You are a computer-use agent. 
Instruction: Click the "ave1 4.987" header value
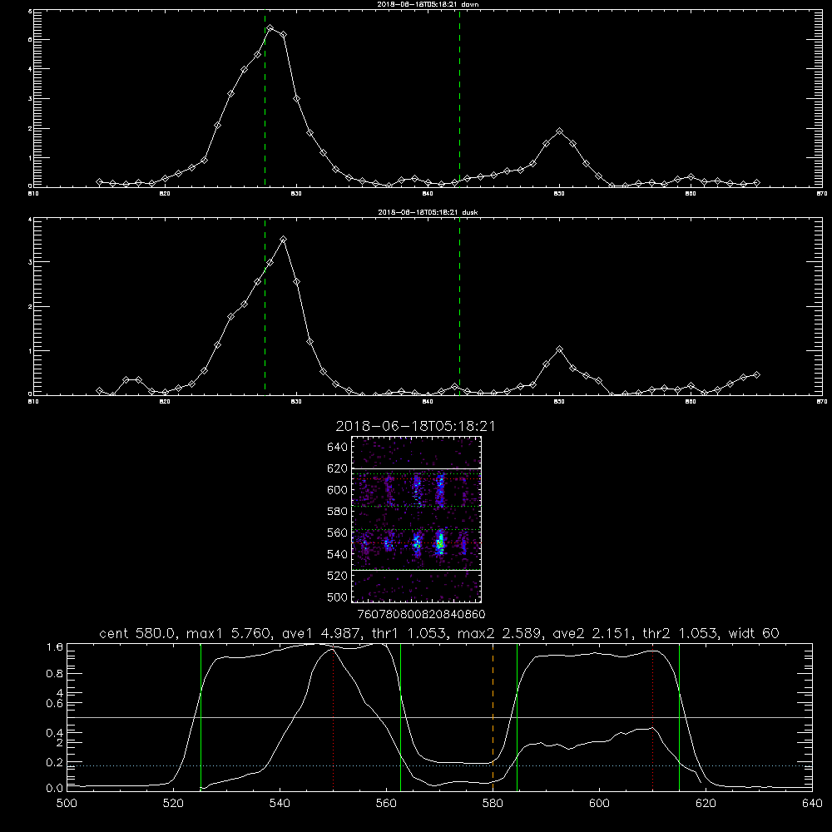pyautogui.click(x=324, y=633)
